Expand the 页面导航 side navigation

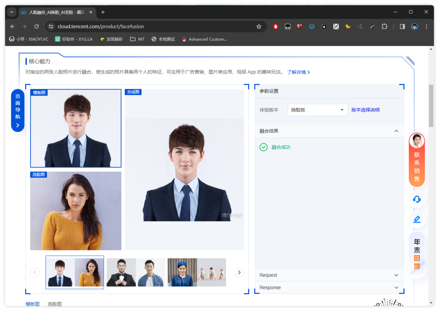pyautogui.click(x=17, y=110)
